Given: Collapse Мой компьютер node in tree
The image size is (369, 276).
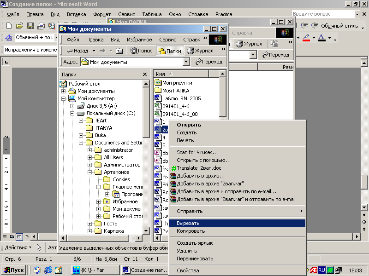Looking at the screenshot, I should click(x=63, y=98).
